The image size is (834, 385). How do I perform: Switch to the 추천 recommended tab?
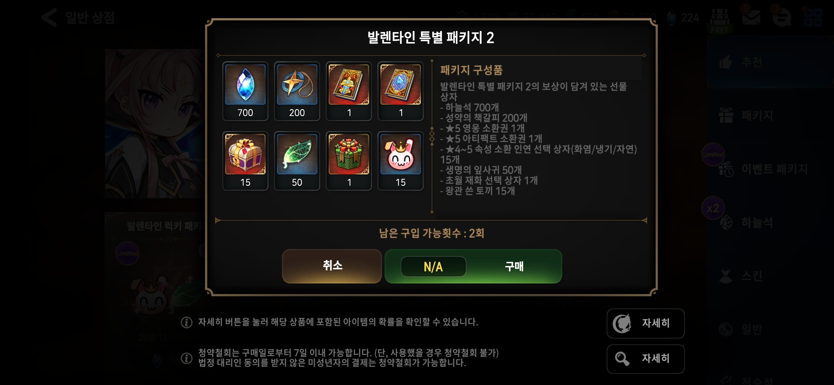coord(770,62)
